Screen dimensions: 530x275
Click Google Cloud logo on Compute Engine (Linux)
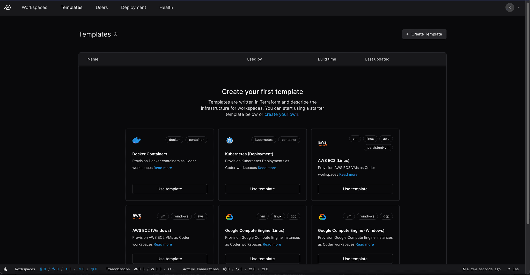[230, 217]
